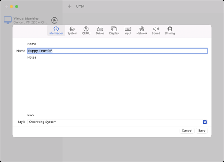
Task: Switch to the Network globe tab
Action: point(142,31)
